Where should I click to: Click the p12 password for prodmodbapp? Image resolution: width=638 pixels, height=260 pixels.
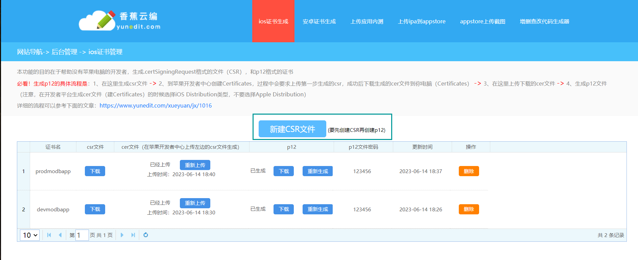click(x=362, y=171)
